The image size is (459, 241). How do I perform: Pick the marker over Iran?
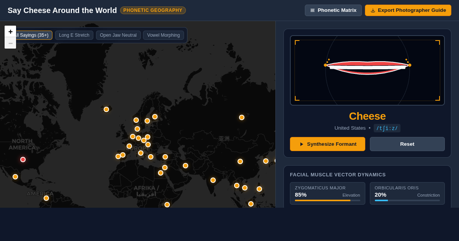click(186, 166)
